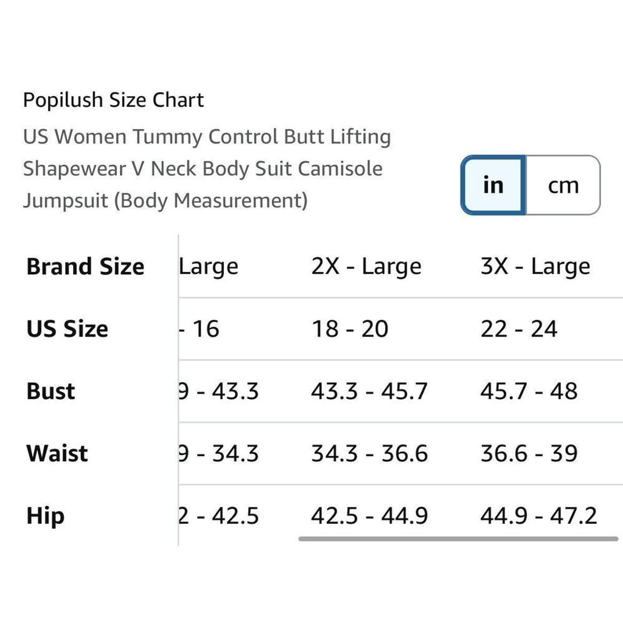The image size is (623, 623).
Task: Select the Brand Size row header
Action: pyautogui.click(x=85, y=266)
